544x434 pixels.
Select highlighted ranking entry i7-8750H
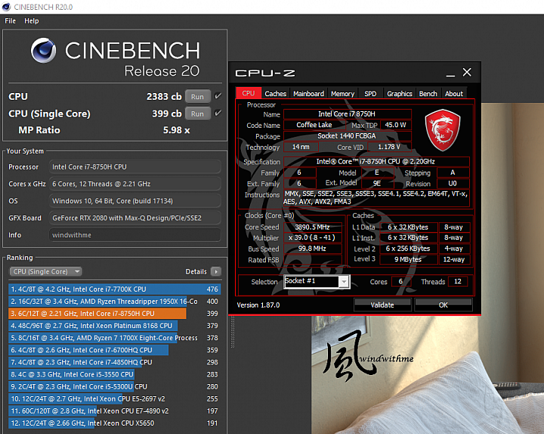point(115,313)
